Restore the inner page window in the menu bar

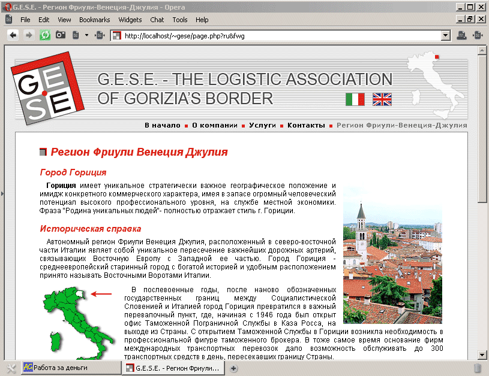(x=470, y=19)
